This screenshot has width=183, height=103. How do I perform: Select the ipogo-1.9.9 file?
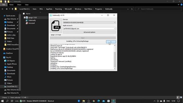pyautogui.click(x=32, y=17)
